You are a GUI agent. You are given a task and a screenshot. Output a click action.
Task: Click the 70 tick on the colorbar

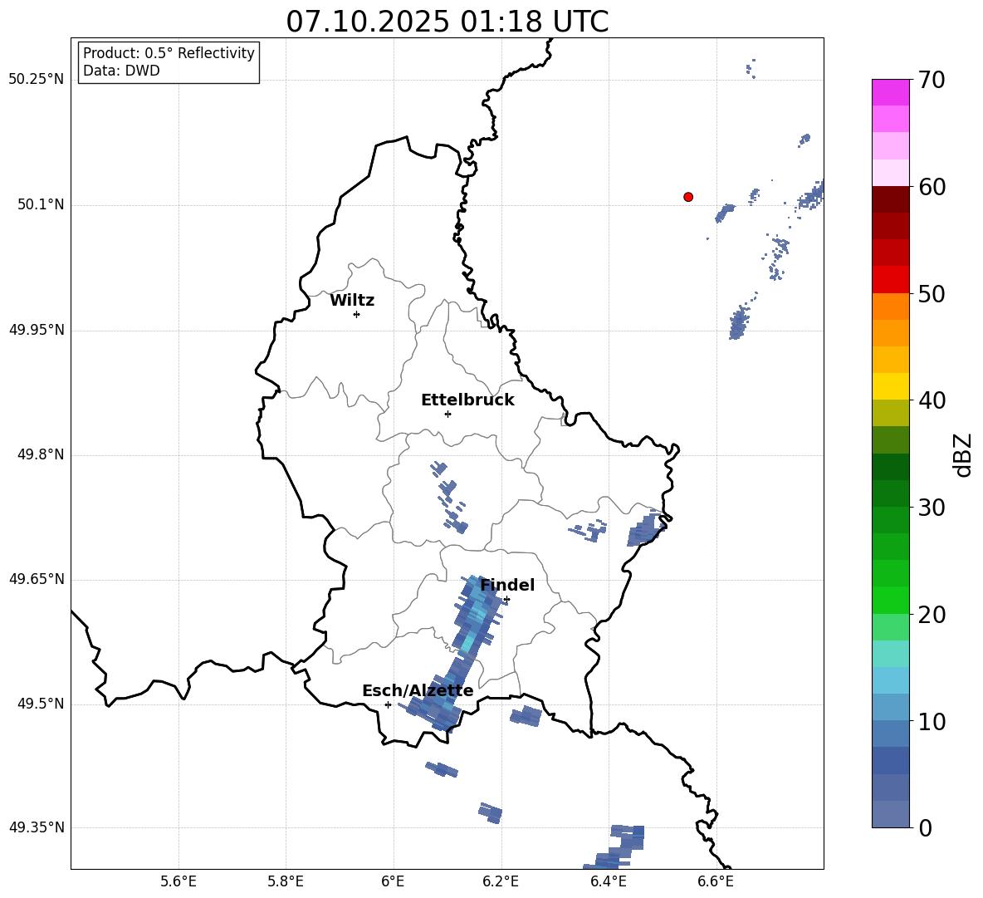(932, 80)
